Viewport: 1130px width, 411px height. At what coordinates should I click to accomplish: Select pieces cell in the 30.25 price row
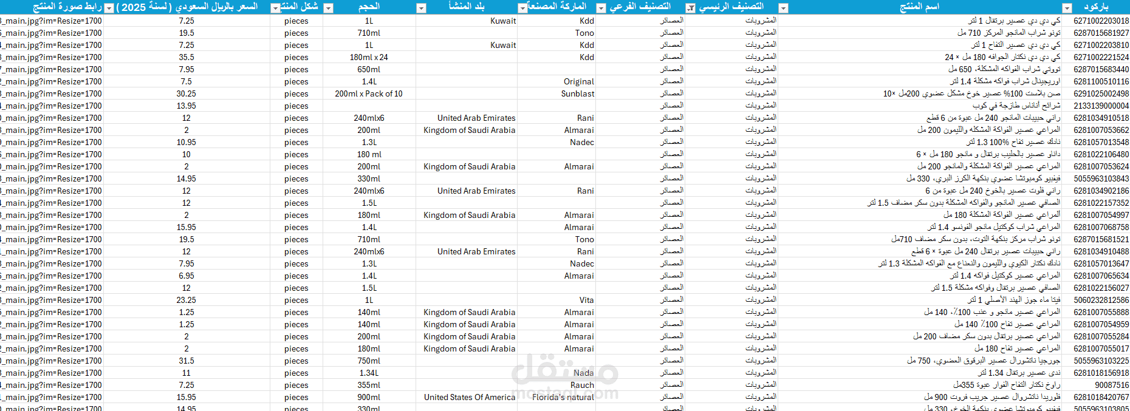click(x=296, y=93)
